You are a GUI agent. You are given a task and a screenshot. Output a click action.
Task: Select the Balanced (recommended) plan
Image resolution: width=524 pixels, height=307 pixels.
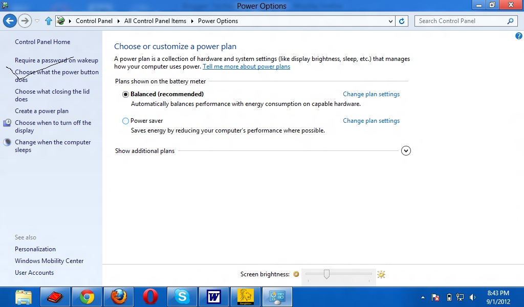click(125, 94)
